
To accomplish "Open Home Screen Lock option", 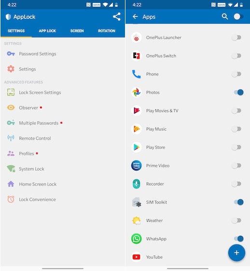I will point(63,184).
